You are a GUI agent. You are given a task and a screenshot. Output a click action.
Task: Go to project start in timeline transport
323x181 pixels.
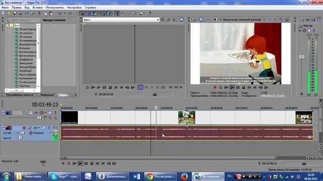(97, 163)
